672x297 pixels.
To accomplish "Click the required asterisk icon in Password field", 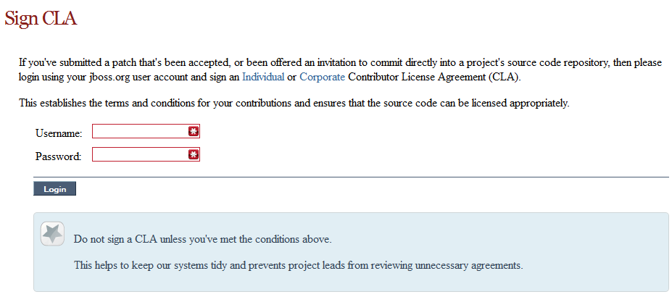I will (x=194, y=154).
